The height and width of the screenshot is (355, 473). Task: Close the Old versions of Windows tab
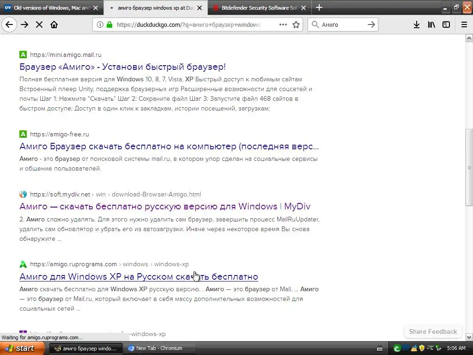click(96, 8)
